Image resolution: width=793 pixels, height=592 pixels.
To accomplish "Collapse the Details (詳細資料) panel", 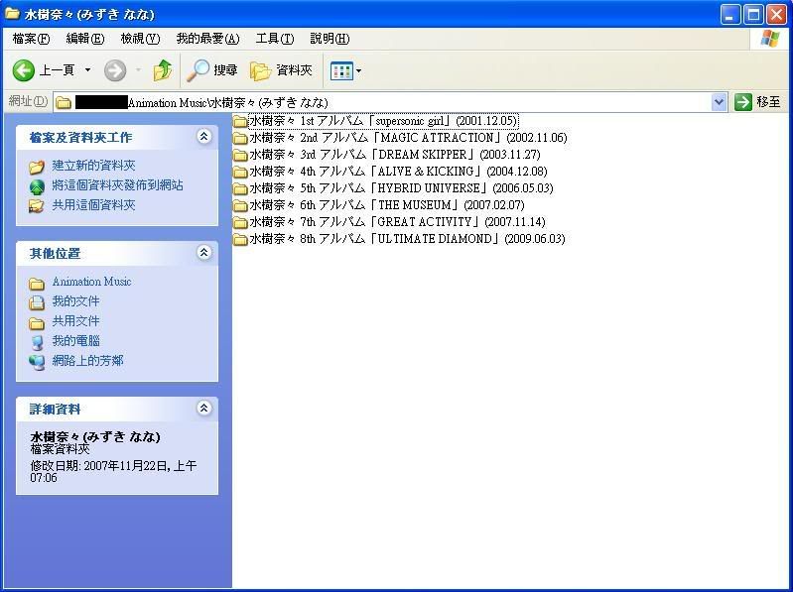I will click(x=204, y=409).
